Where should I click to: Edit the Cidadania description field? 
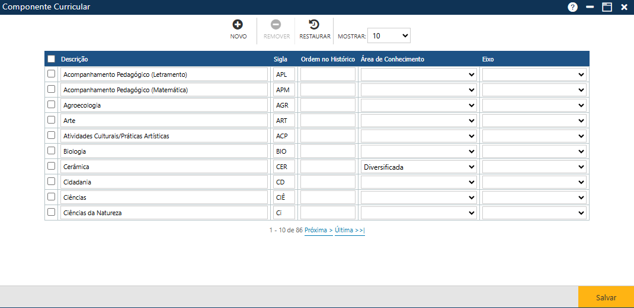164,181
